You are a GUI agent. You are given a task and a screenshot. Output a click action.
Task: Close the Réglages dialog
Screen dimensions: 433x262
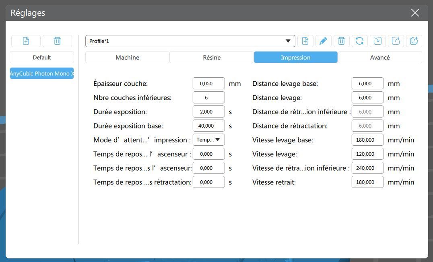coord(415,13)
